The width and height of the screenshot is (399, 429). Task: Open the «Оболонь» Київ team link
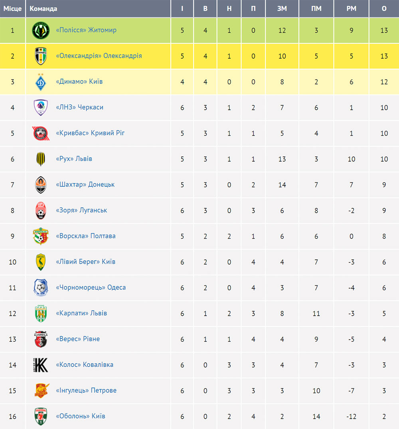click(x=81, y=416)
